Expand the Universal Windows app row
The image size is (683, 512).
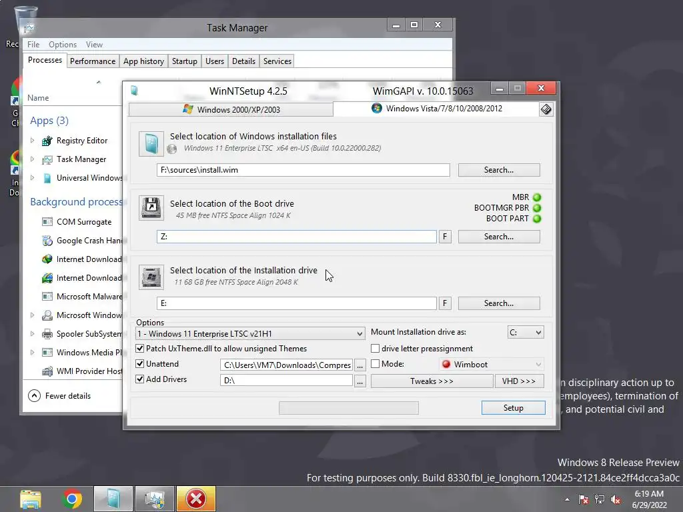point(32,177)
